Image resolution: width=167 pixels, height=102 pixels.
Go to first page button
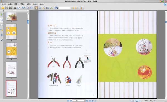(68, 101)
